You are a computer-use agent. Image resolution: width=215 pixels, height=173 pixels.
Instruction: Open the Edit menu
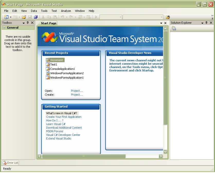(15, 11)
